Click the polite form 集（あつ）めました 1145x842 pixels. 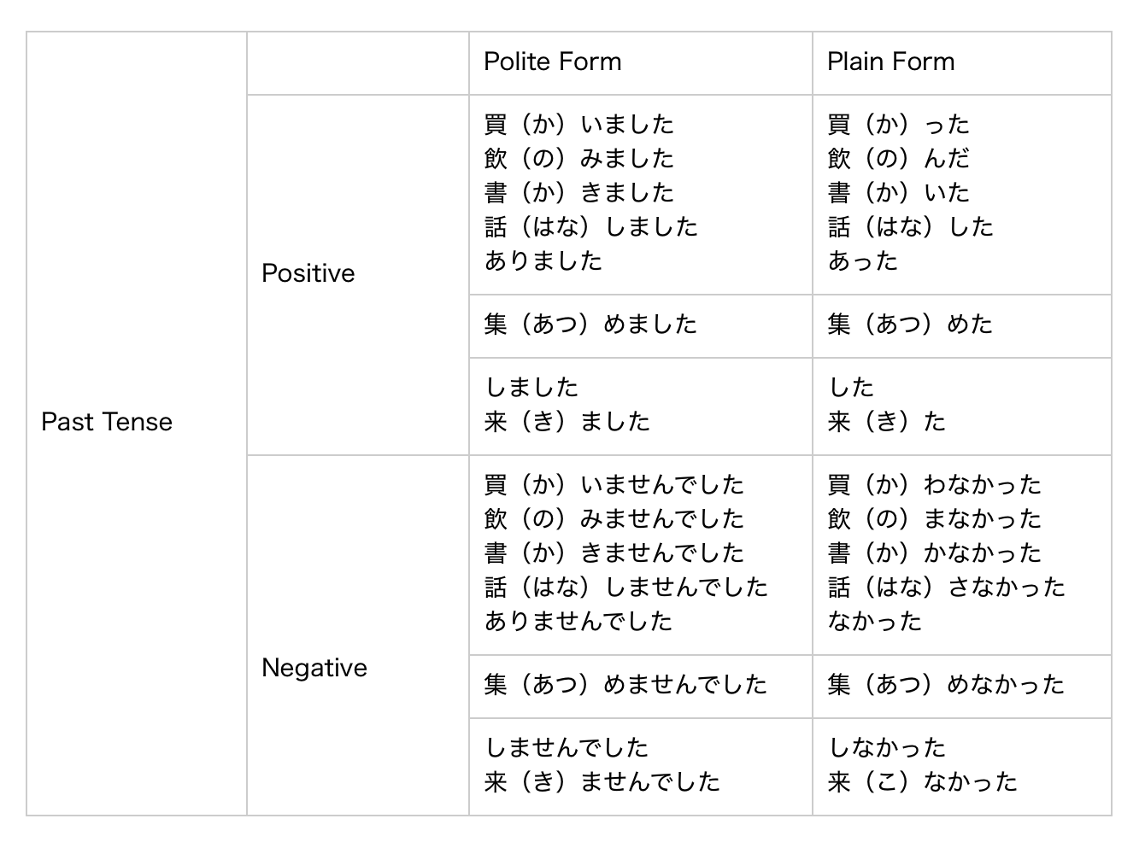click(590, 325)
